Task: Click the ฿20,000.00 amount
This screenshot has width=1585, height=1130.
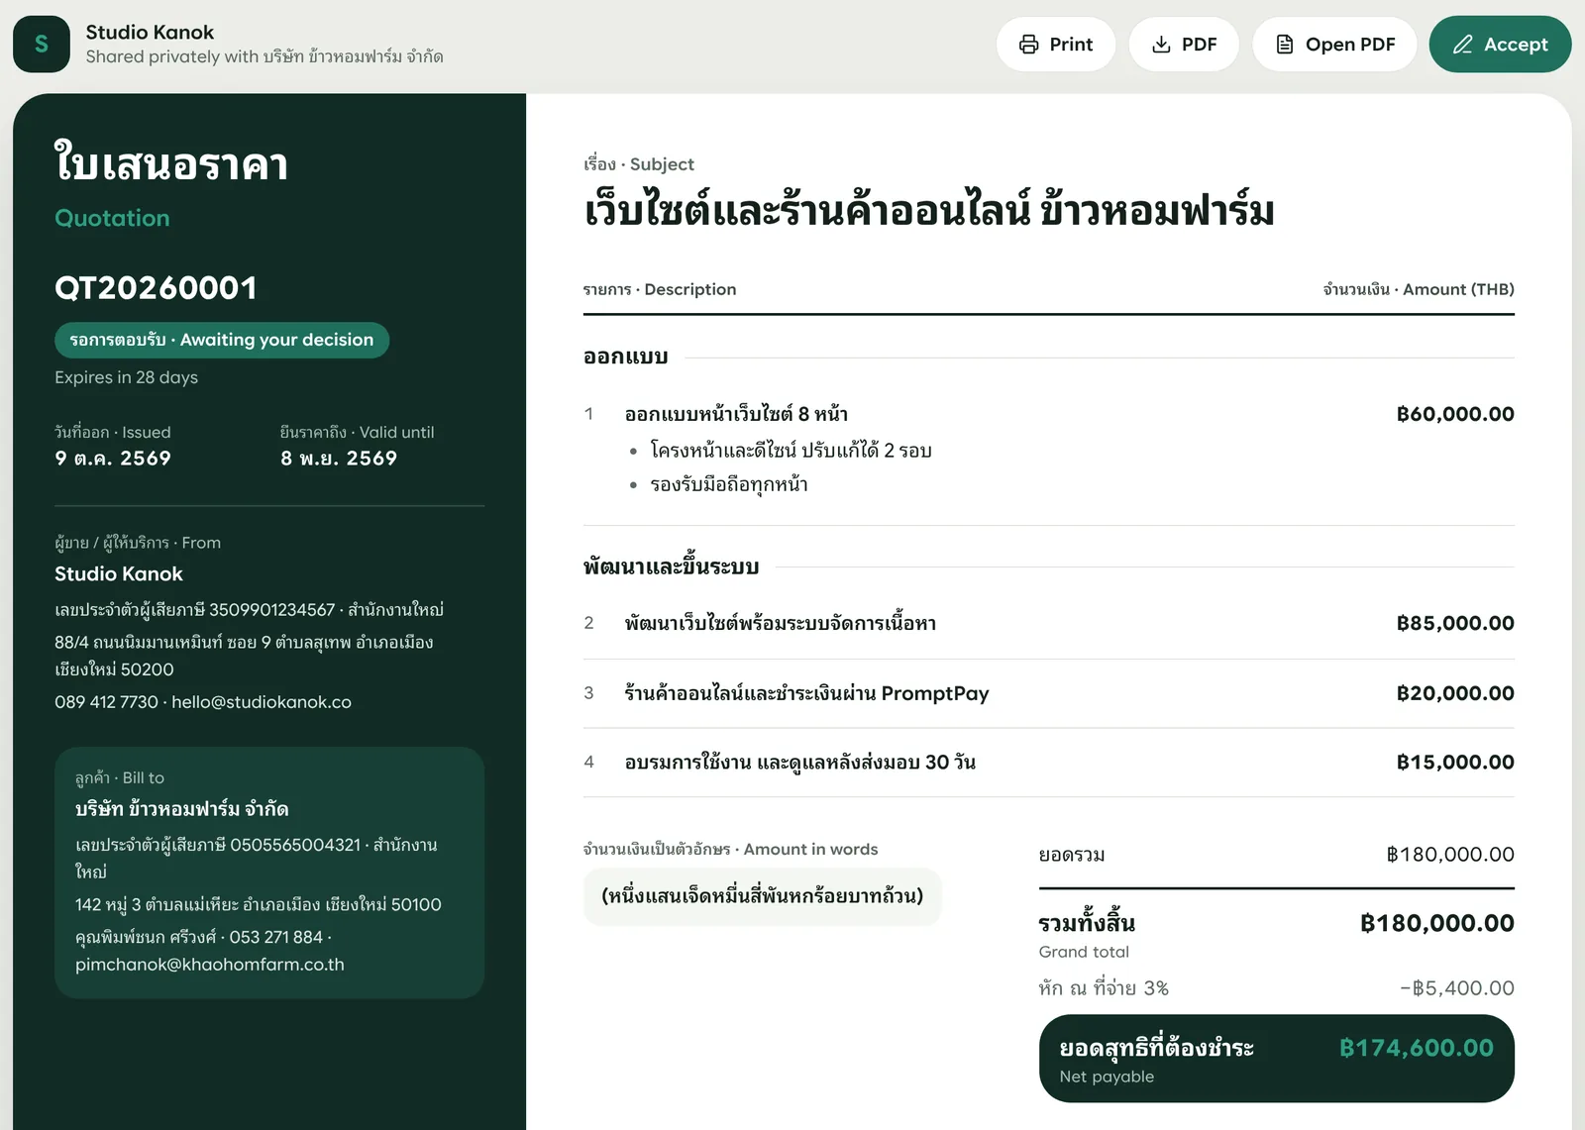Action: 1455,693
